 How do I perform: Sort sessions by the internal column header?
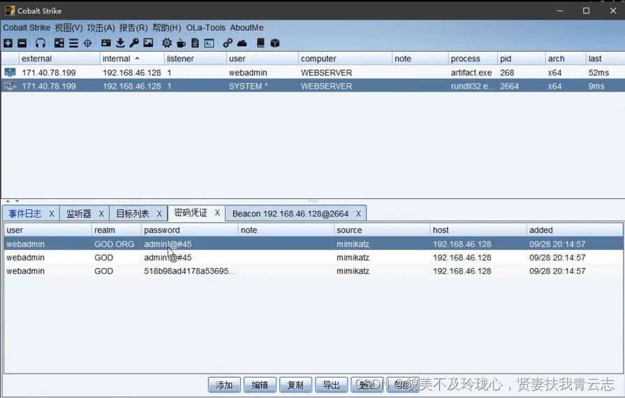tap(131, 59)
